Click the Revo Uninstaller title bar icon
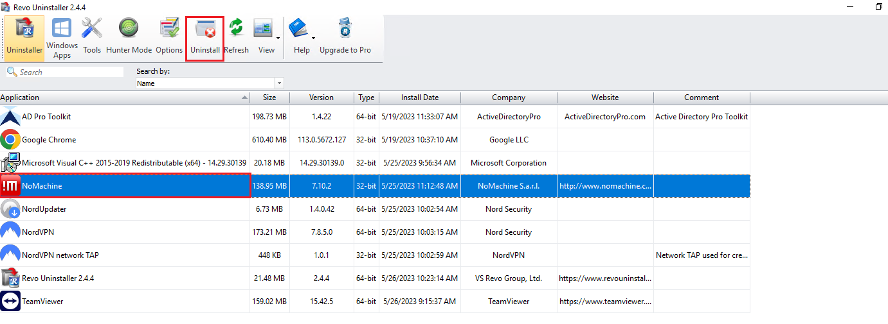Viewport: 888px width, 324px height. pos(5,6)
